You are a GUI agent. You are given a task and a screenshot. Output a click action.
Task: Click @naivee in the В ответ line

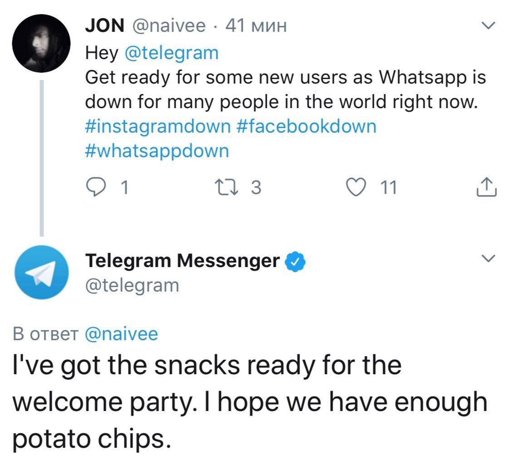point(121,334)
